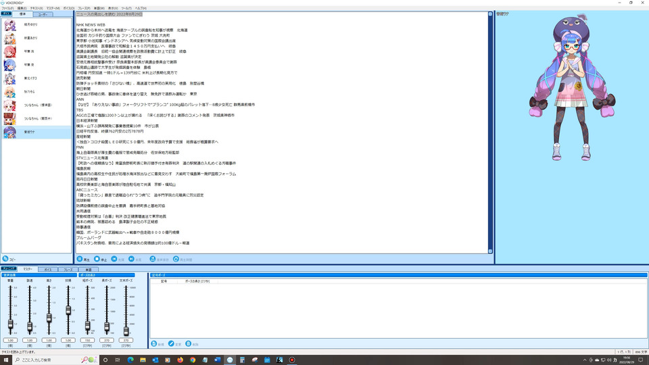This screenshot has height=365, width=649.
Task: Select the 琴葉 茜 voice avatar
Action: coord(10,52)
